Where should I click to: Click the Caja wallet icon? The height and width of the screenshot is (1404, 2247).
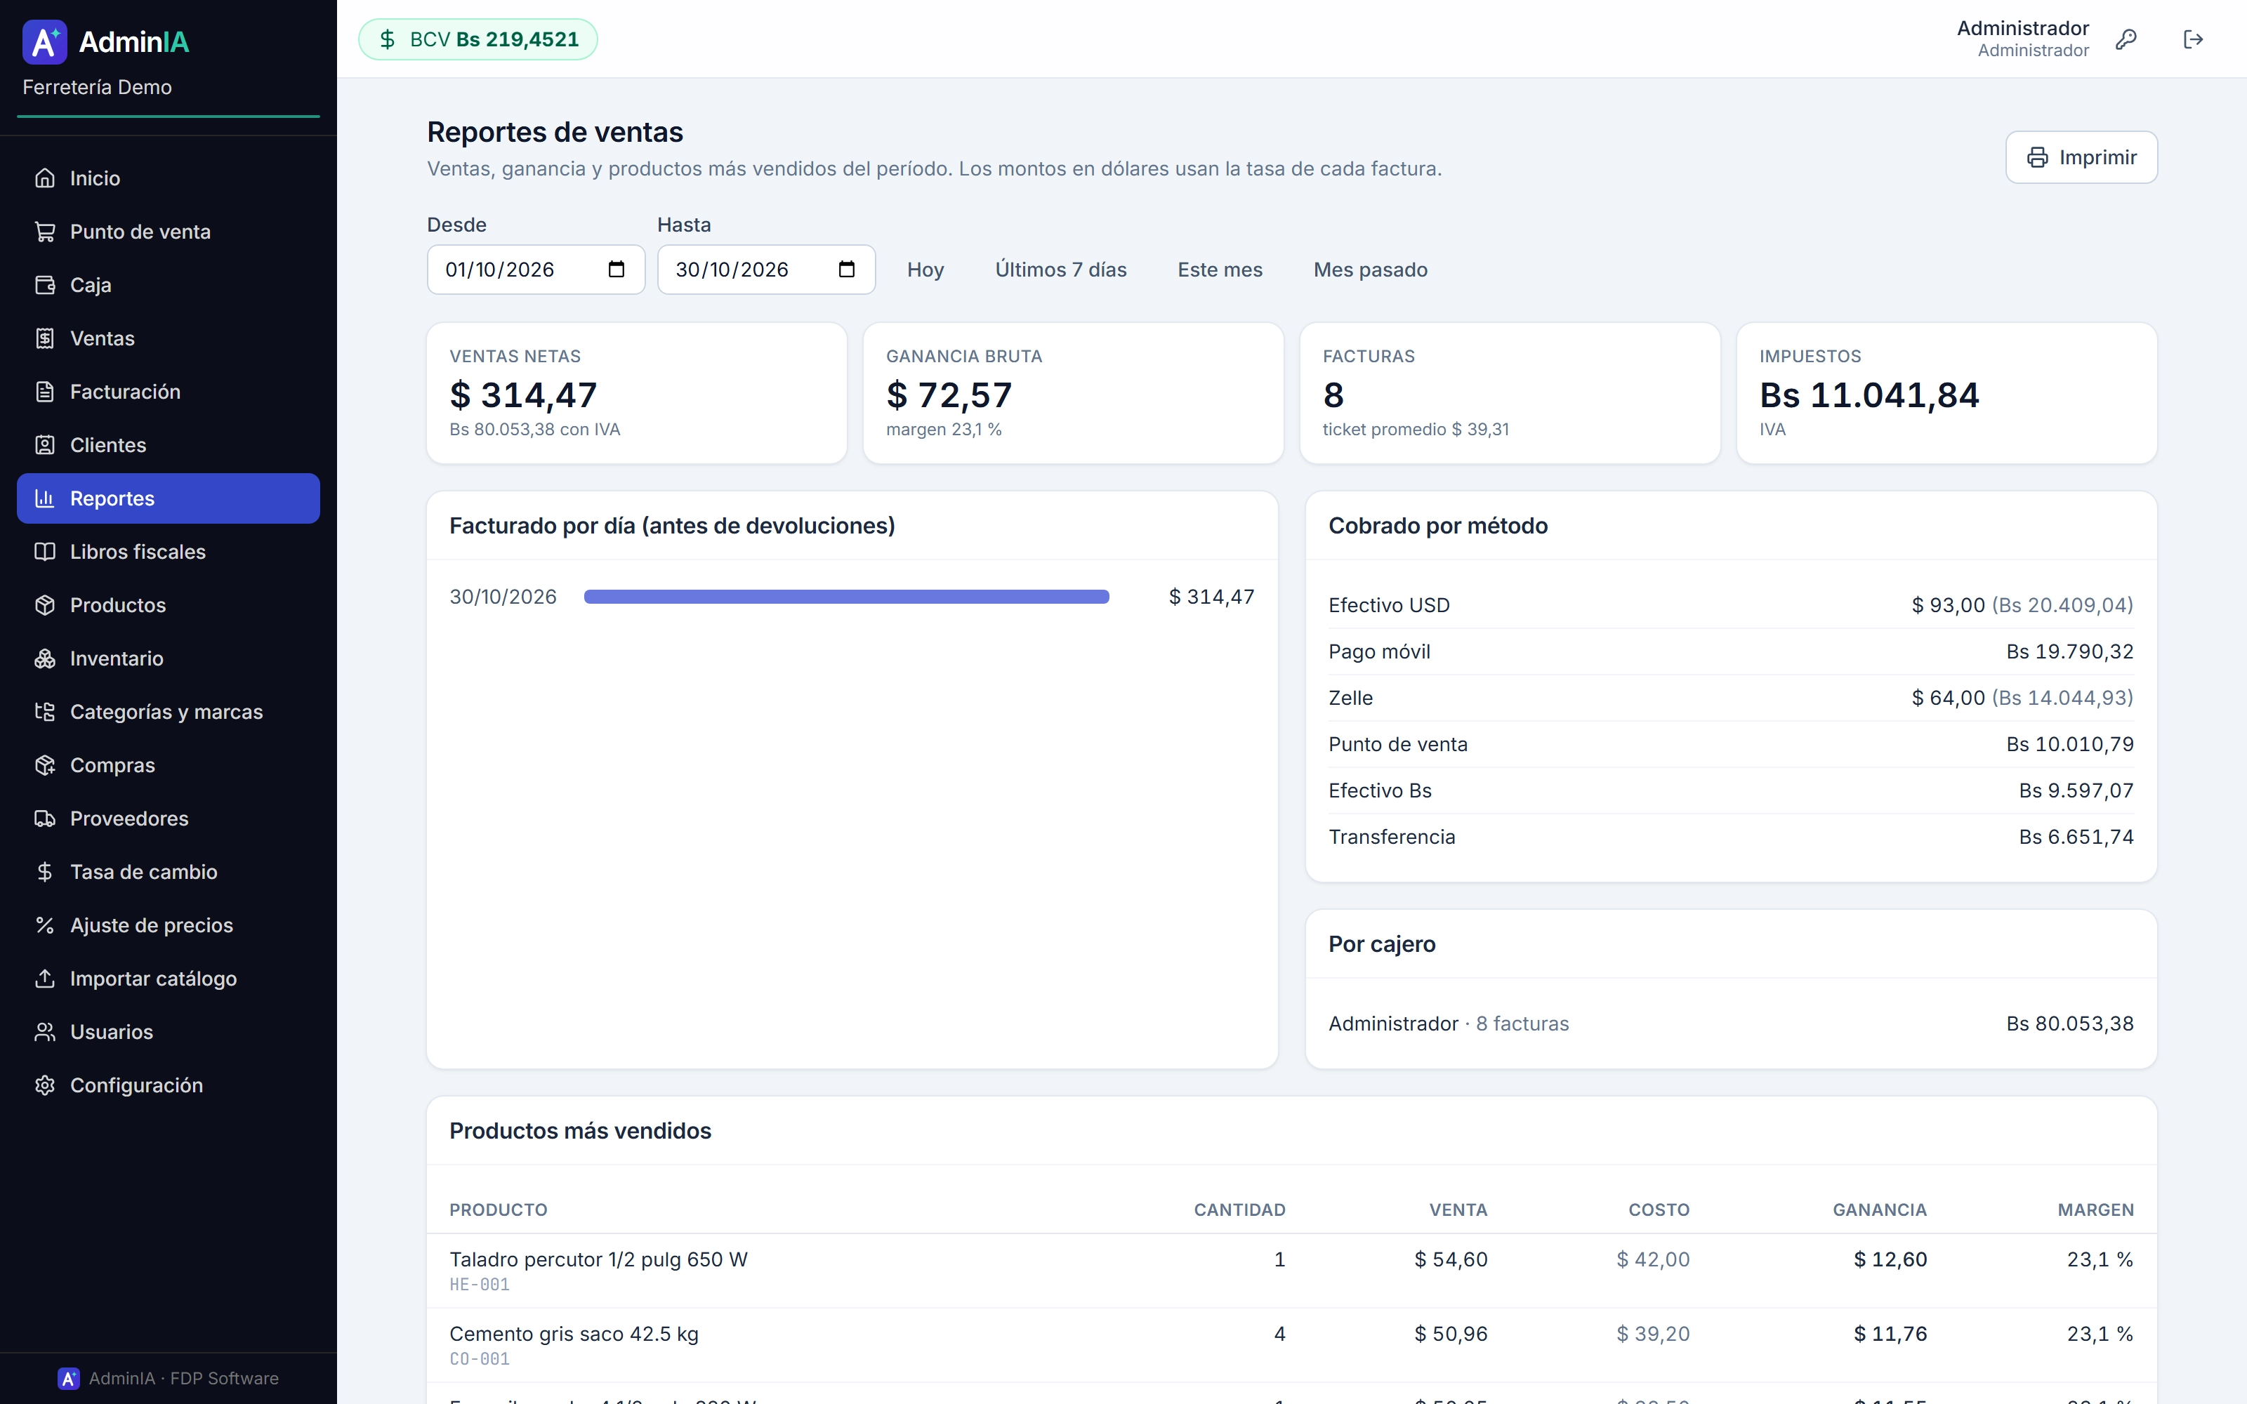44,285
